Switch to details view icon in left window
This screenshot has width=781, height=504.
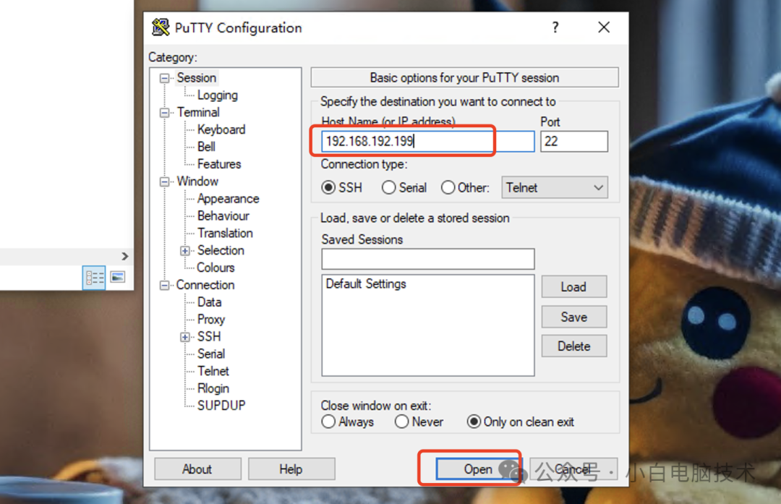click(93, 278)
